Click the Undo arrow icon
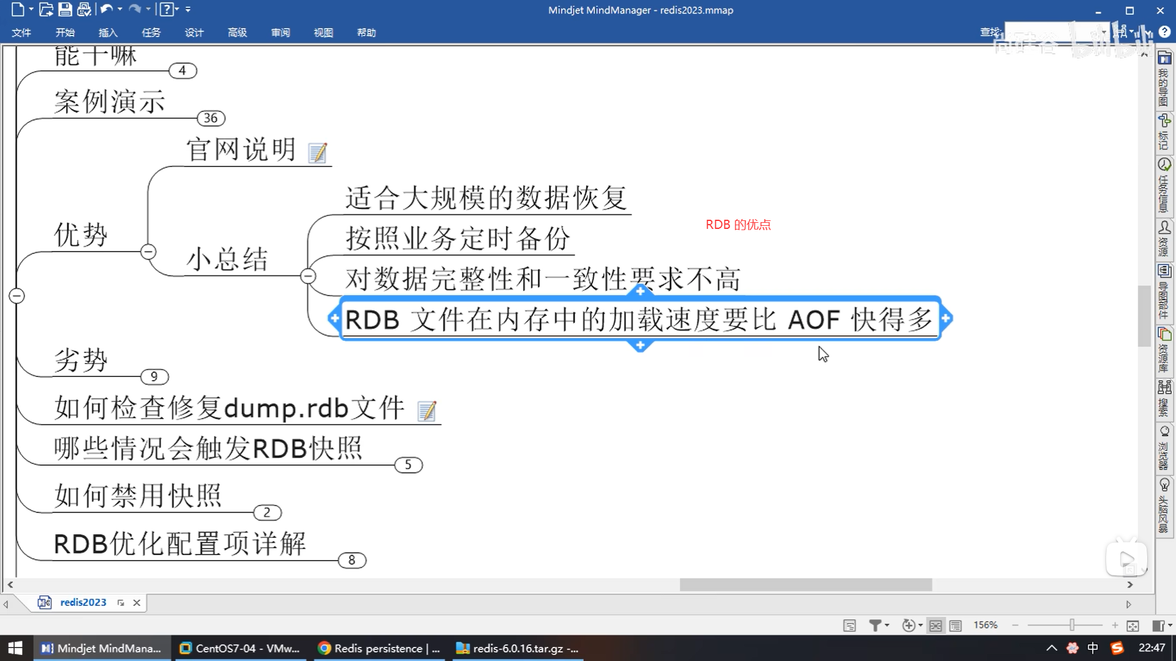Image resolution: width=1176 pixels, height=661 pixels. pyautogui.click(x=107, y=9)
